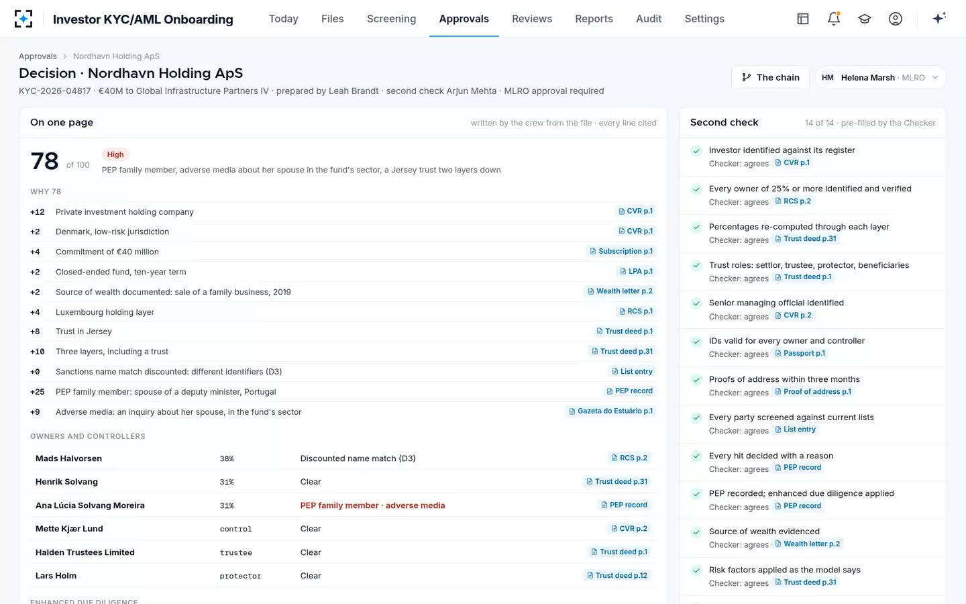966x604 pixels.
Task: Open the Passport p.1 citation in Second check
Action: click(x=800, y=354)
